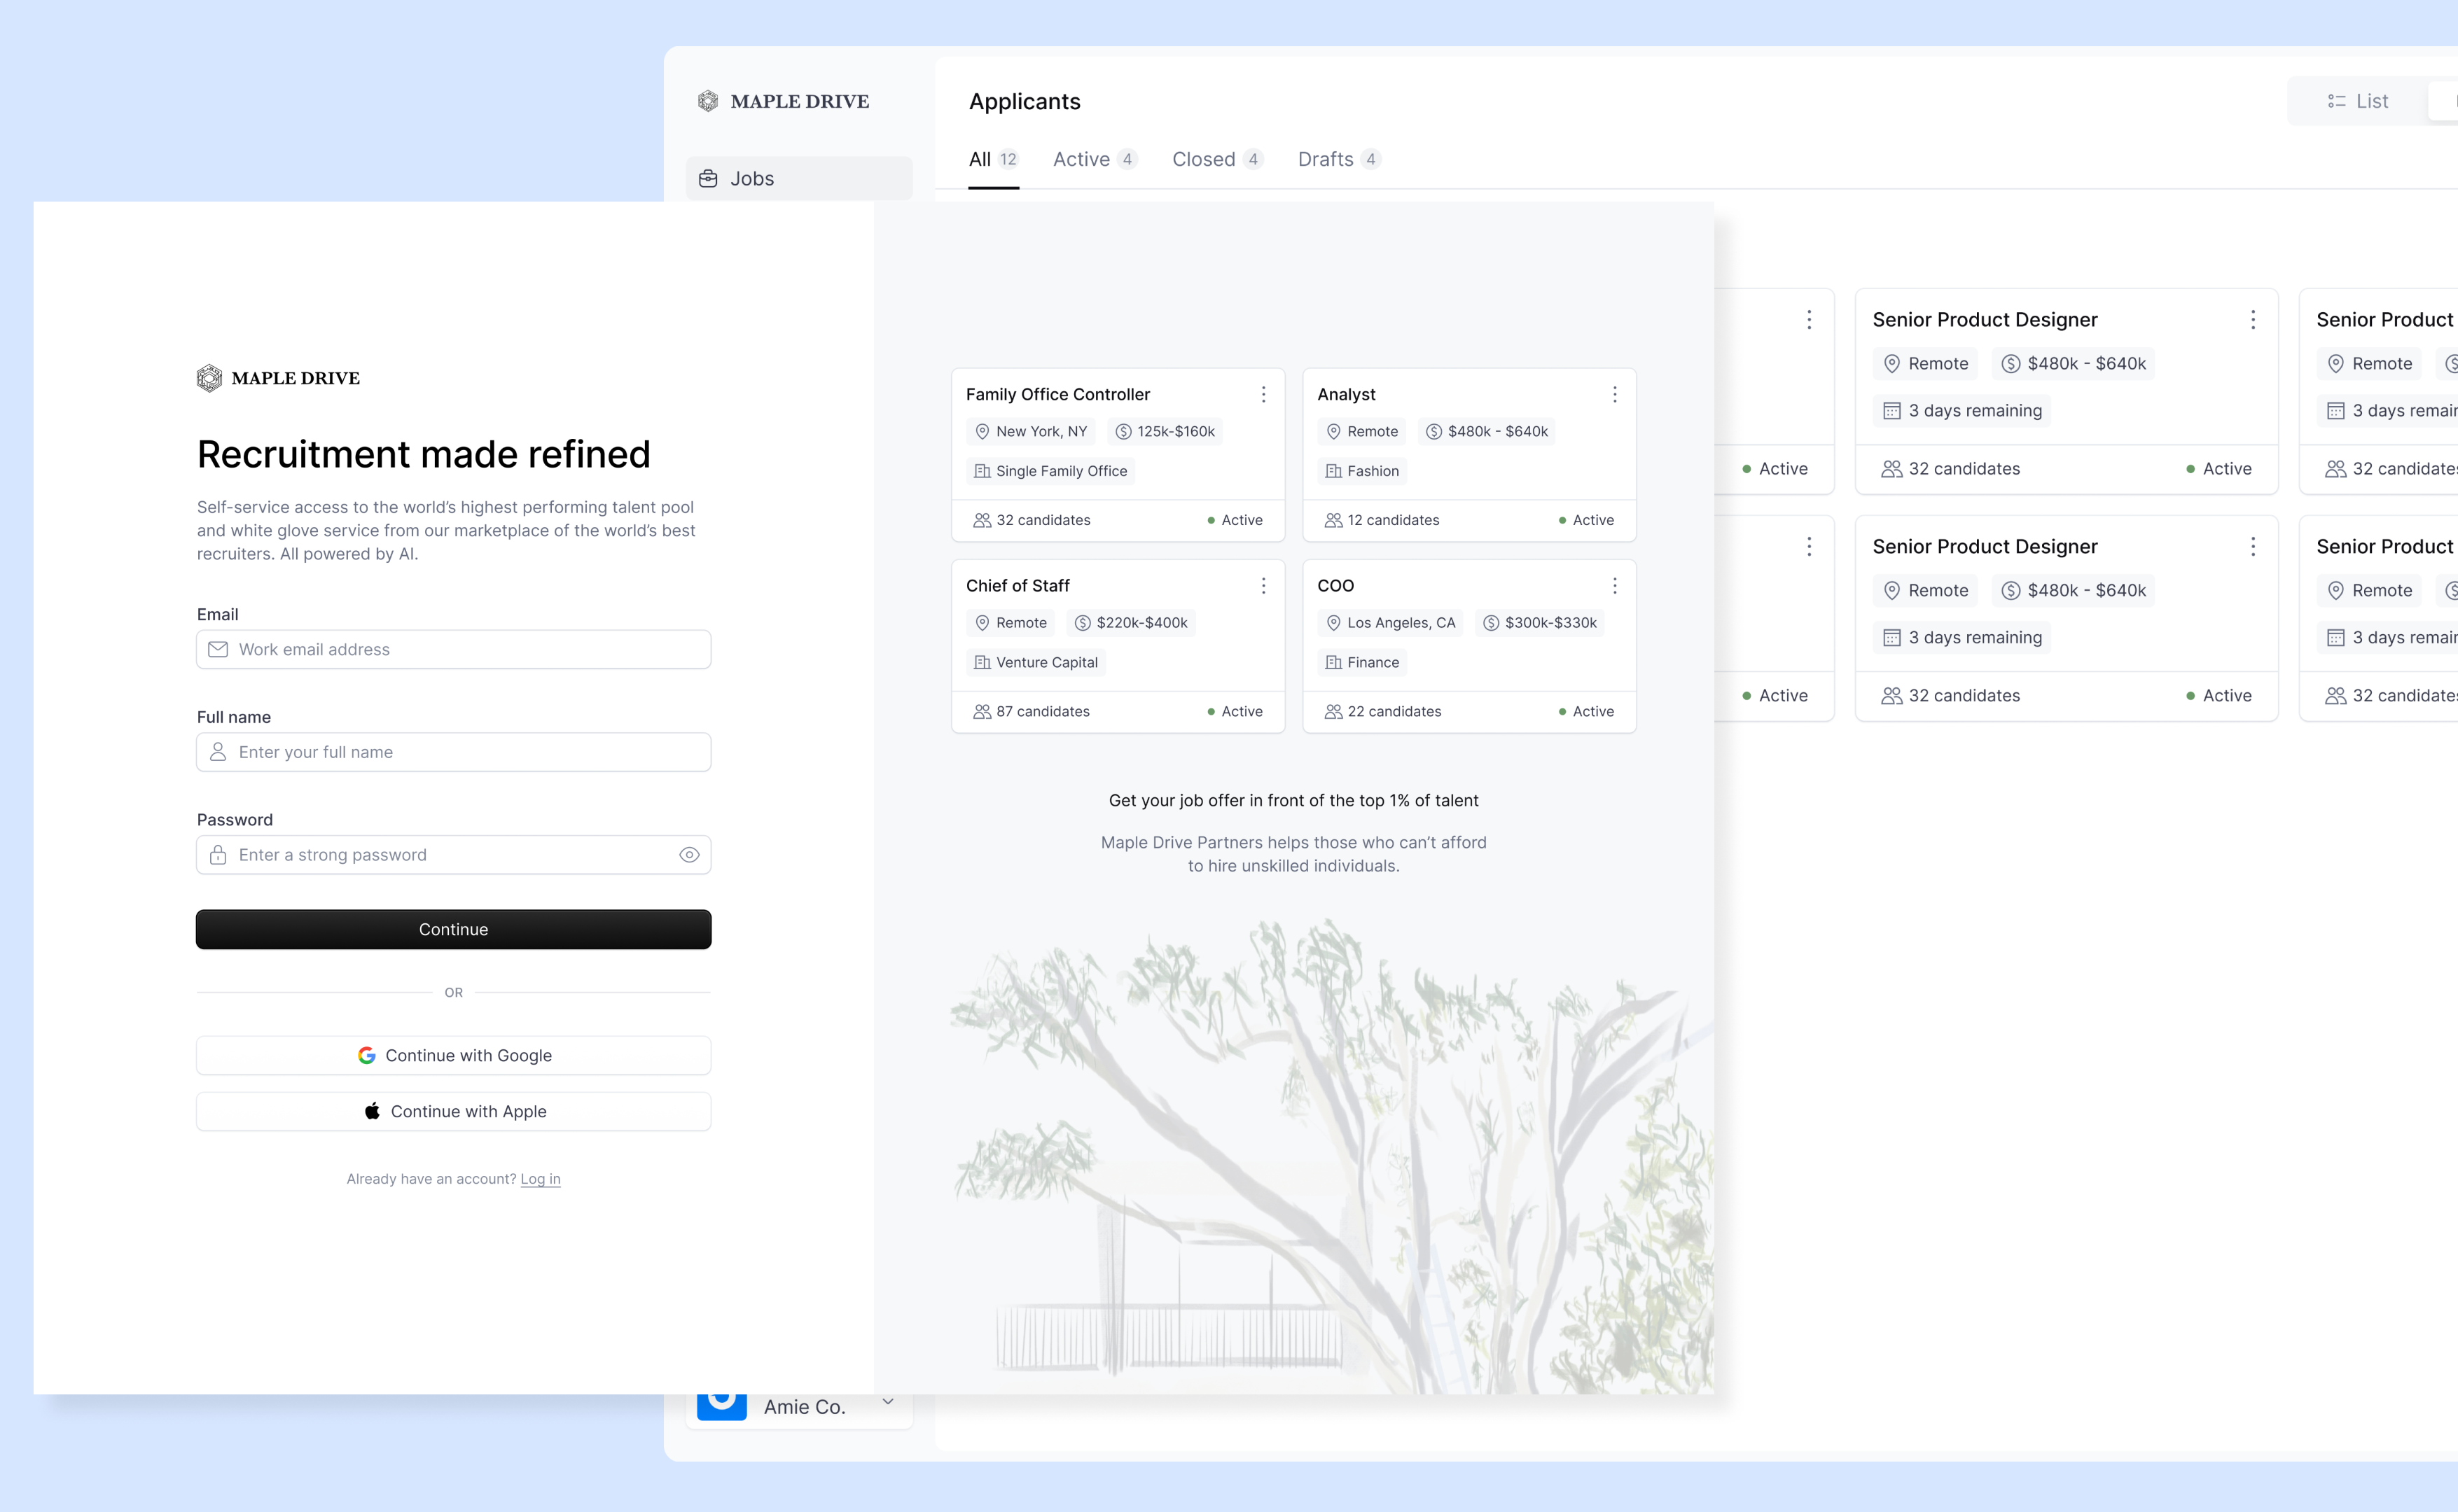Toggle password visibility eye icon
Screen dimensions: 2458x1512
click(689, 855)
